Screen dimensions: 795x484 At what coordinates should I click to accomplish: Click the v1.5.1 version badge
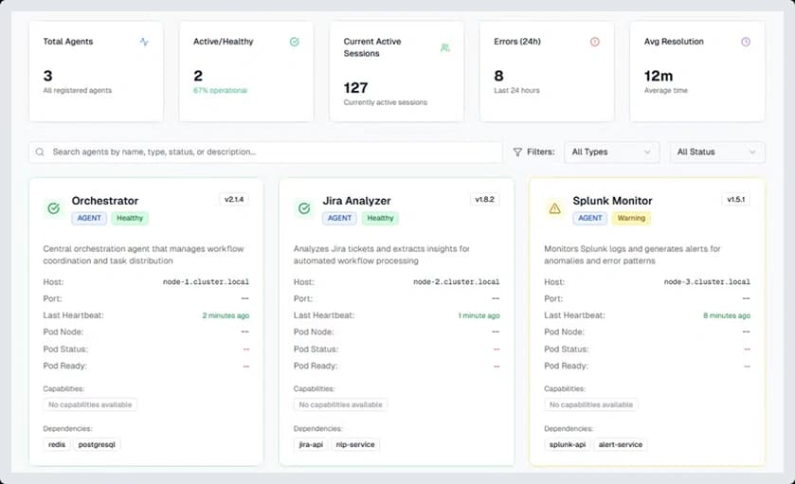tap(735, 199)
